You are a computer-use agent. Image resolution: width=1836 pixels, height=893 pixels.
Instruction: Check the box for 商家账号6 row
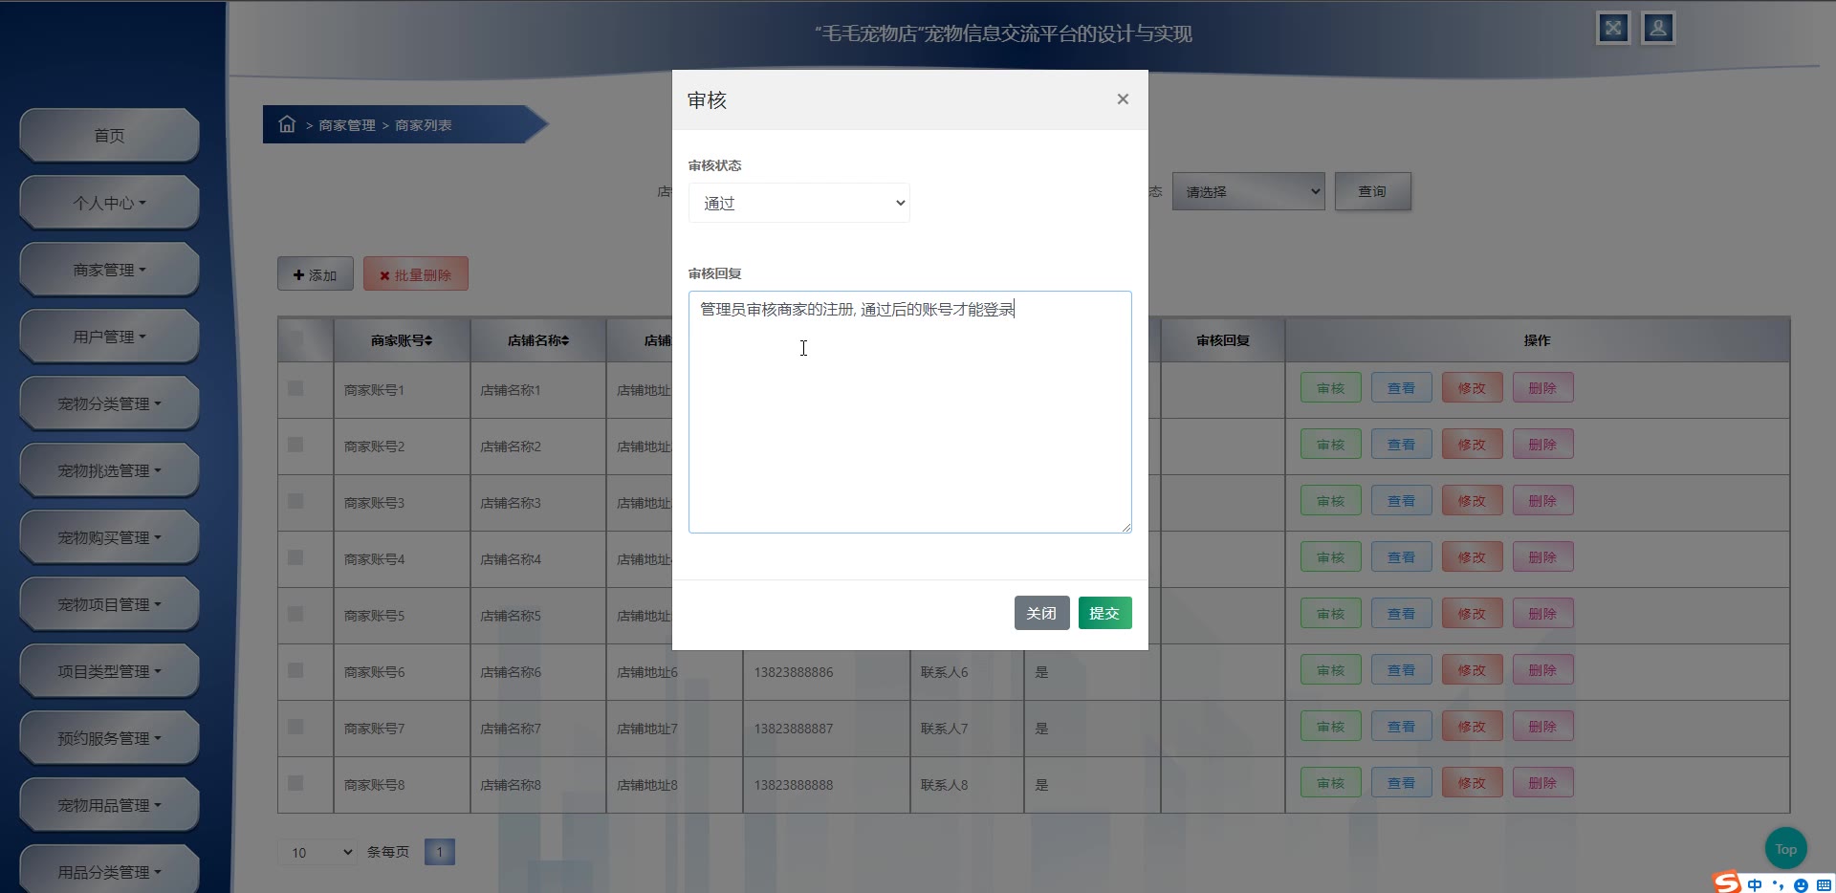pos(295,670)
